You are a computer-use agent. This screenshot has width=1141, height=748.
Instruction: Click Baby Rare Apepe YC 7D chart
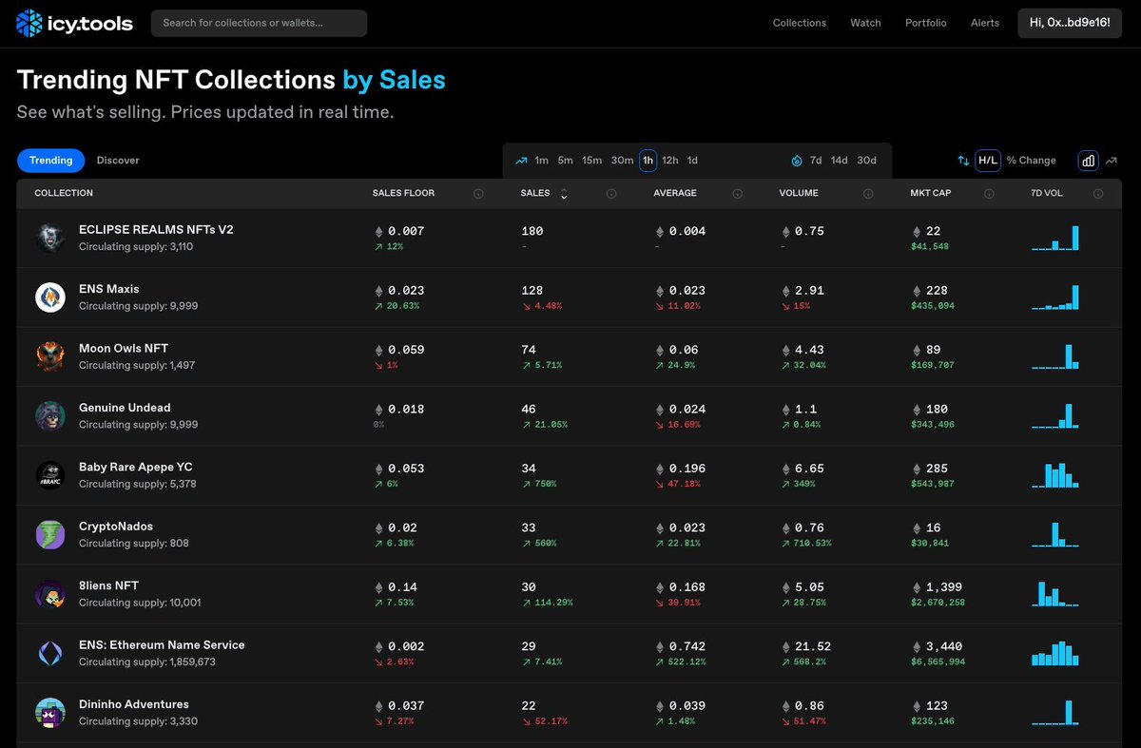tap(1055, 475)
